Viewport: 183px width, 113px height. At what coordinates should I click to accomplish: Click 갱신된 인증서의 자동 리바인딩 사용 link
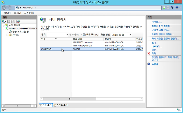(x=165, y=59)
